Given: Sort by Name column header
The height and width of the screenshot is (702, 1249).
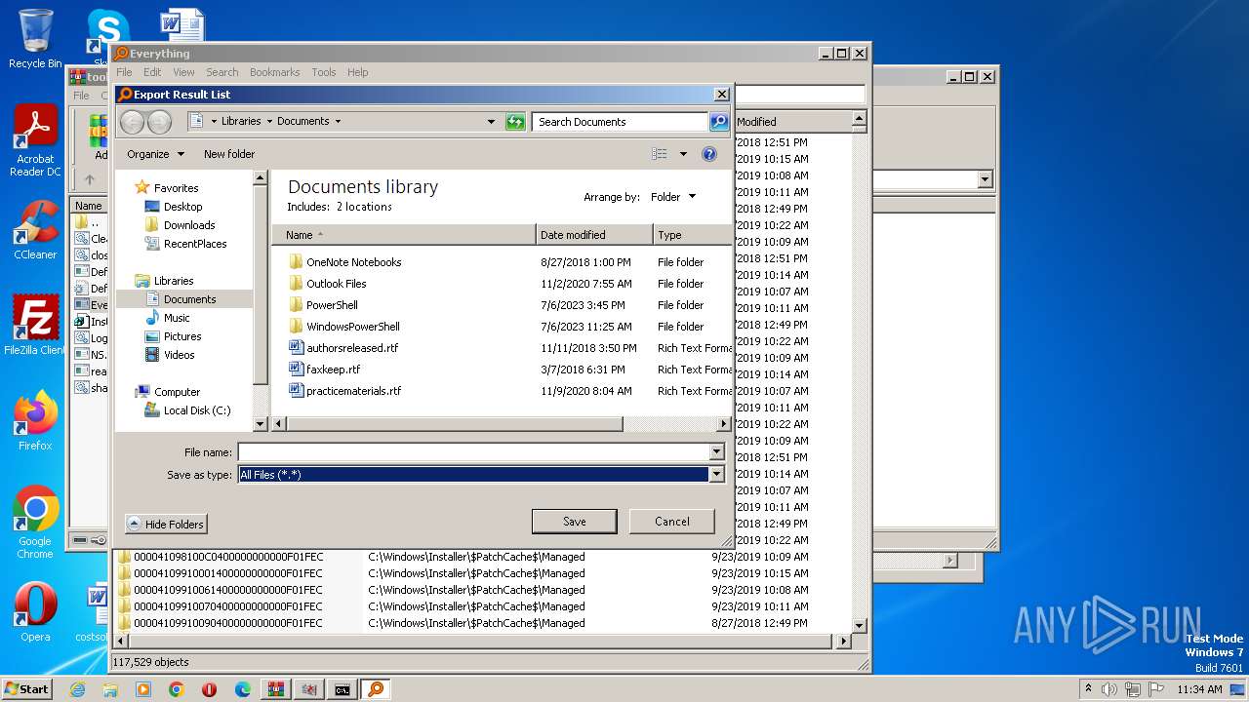Looking at the screenshot, I should [404, 235].
